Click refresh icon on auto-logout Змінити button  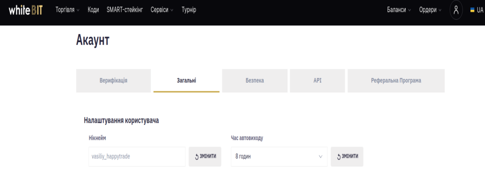tap(339, 157)
